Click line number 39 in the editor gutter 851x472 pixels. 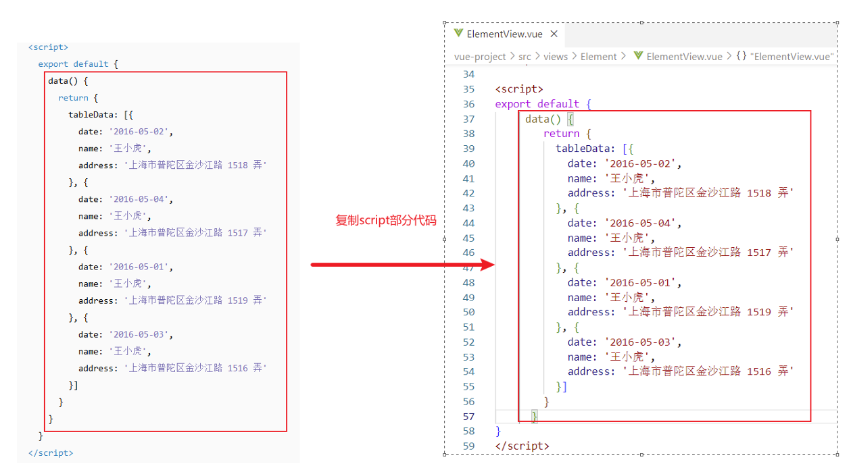click(x=469, y=149)
